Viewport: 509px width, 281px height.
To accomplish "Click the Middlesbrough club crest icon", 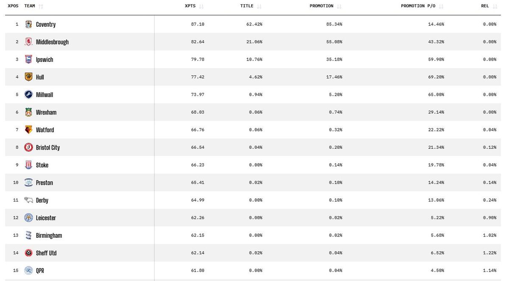I will (28, 42).
